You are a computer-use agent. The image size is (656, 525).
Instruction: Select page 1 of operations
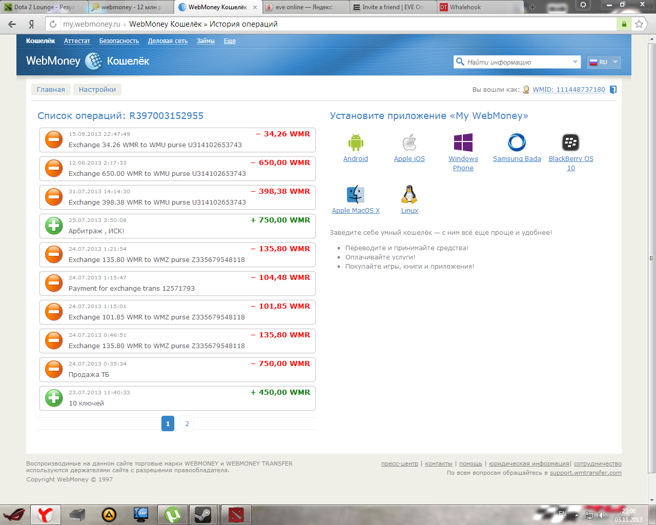point(168,423)
